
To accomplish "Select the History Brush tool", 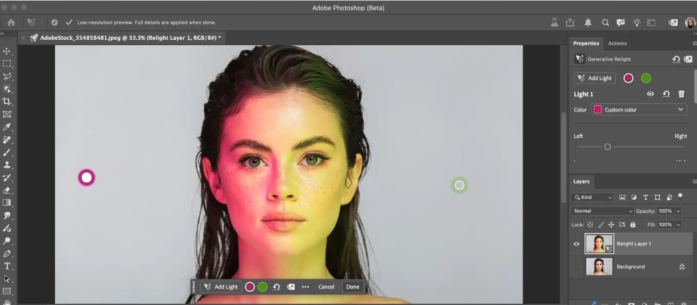I will pos(7,178).
